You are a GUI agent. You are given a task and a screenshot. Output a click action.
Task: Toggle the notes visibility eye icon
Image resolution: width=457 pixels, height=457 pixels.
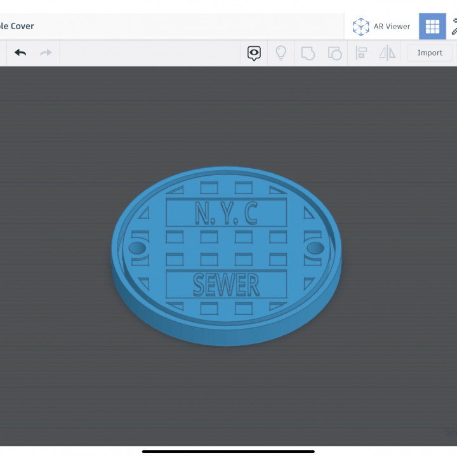pyautogui.click(x=254, y=53)
